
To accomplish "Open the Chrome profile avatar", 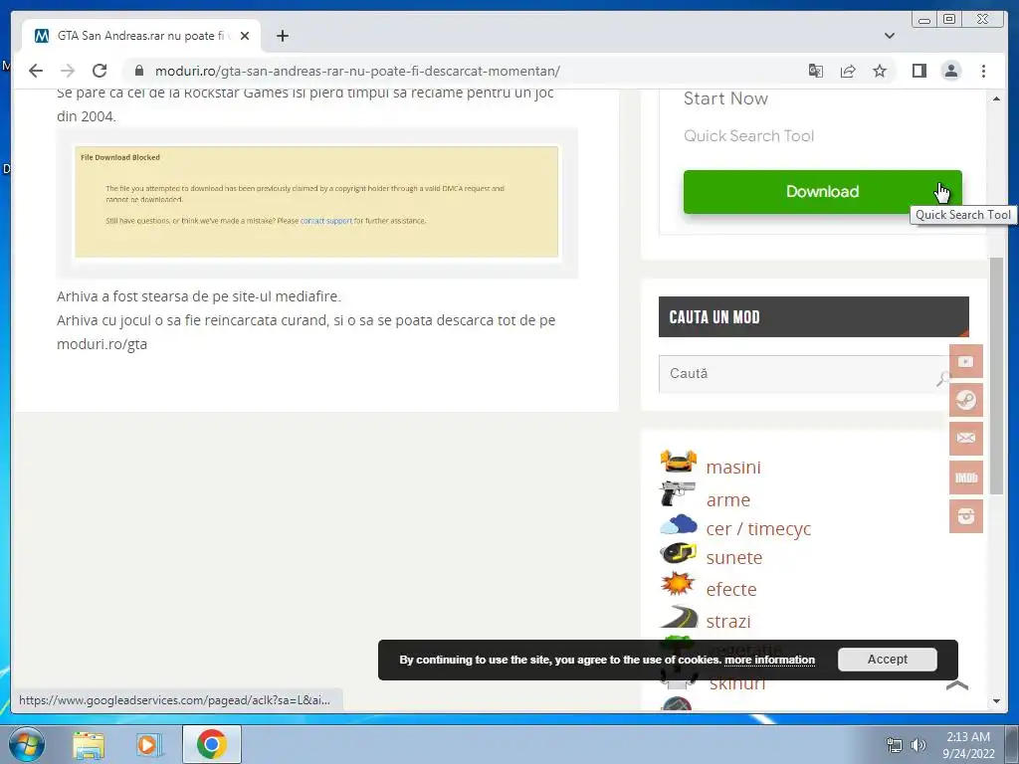I will [x=950, y=71].
